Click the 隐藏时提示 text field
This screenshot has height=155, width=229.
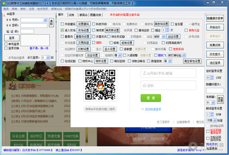[215, 91]
